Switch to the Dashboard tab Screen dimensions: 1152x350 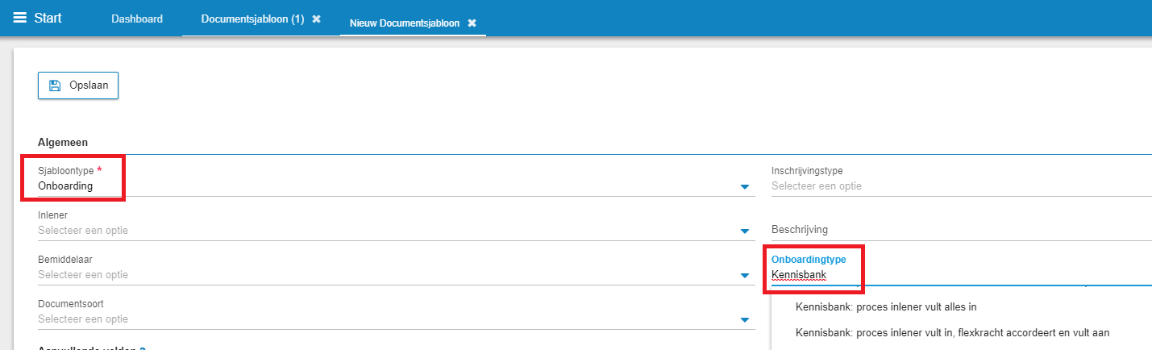(137, 19)
